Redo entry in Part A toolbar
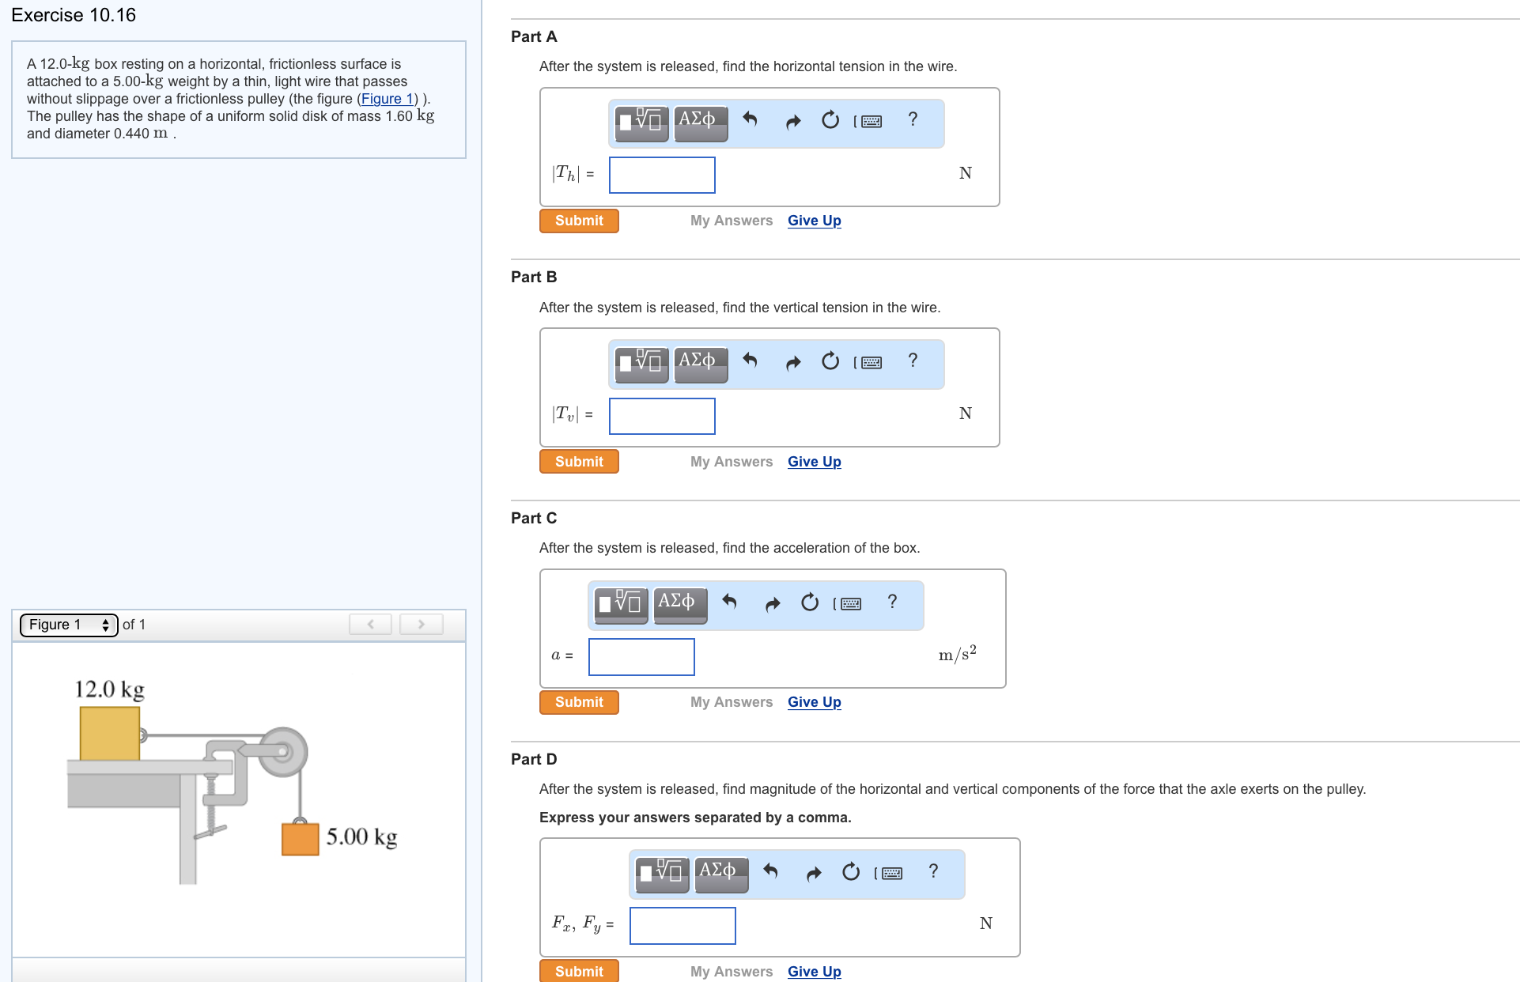The height and width of the screenshot is (982, 1520). (792, 121)
